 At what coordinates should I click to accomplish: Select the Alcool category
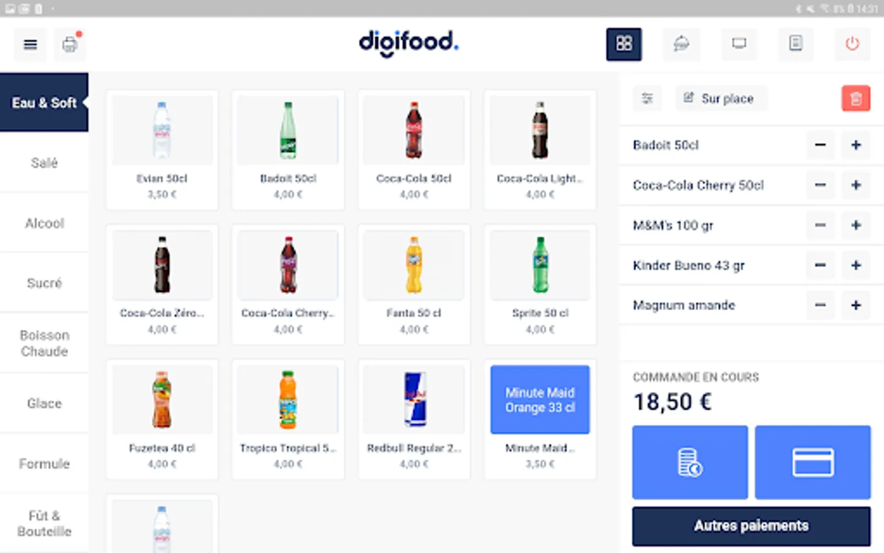44,223
